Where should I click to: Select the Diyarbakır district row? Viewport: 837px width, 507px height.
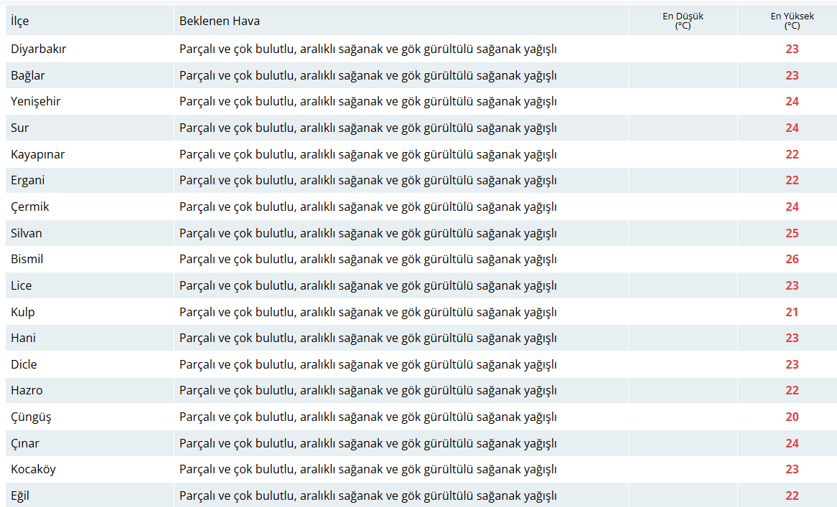pyautogui.click(x=421, y=49)
